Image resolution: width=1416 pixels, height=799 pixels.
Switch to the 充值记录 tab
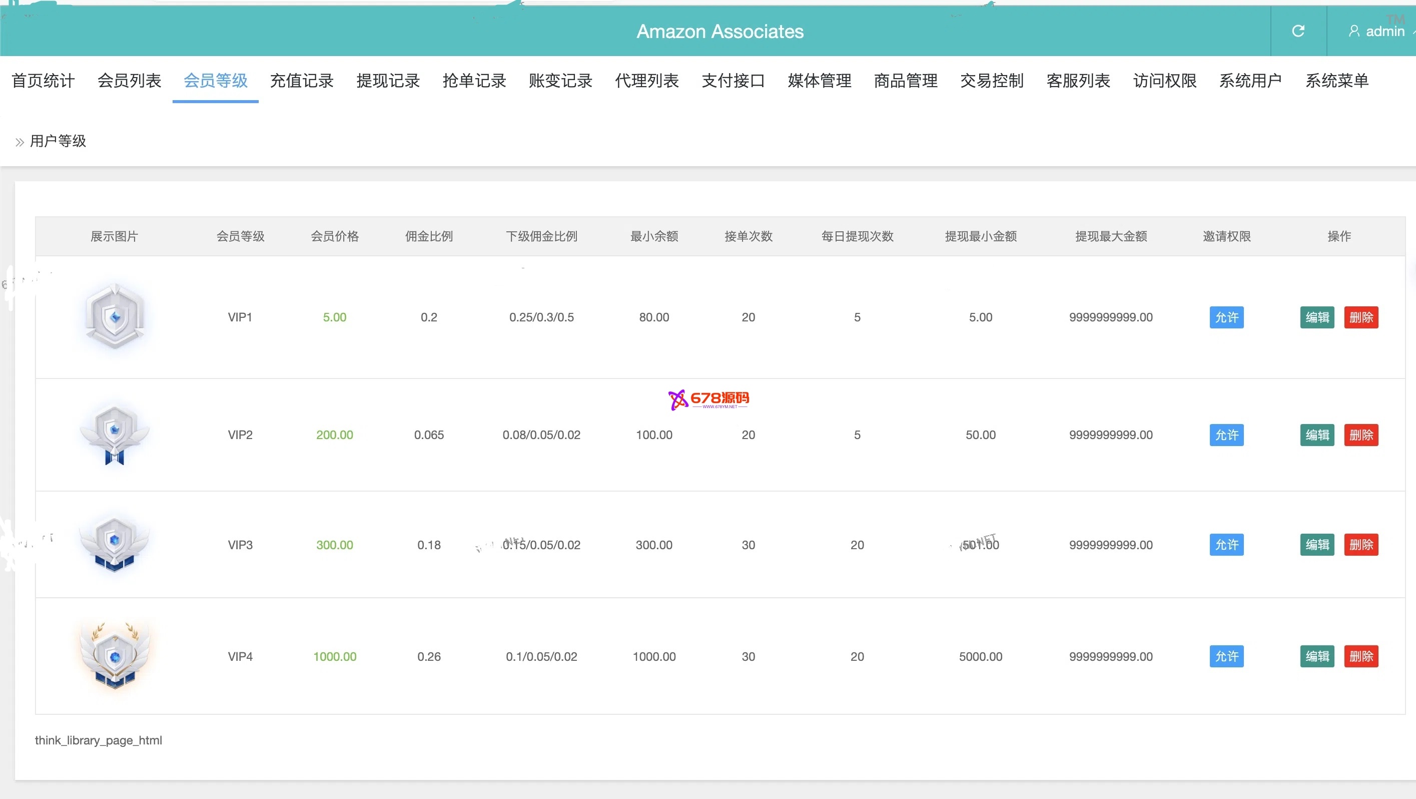[x=302, y=81]
